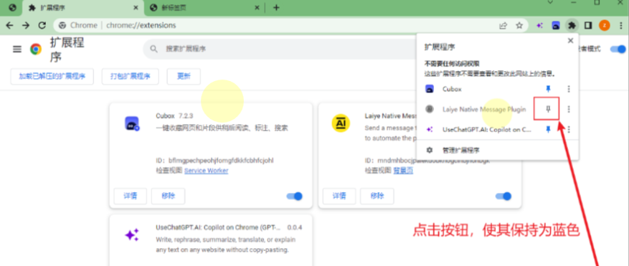Open the Service Worker link
629x266 pixels.
pyautogui.click(x=206, y=171)
